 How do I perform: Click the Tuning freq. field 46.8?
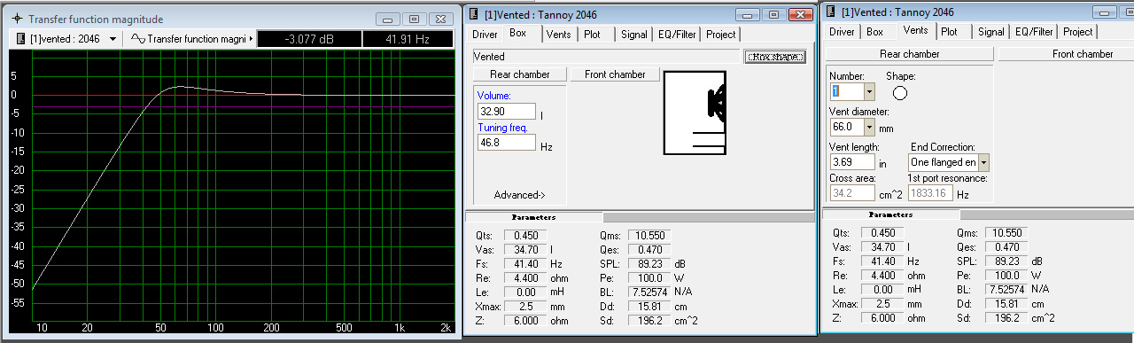506,142
